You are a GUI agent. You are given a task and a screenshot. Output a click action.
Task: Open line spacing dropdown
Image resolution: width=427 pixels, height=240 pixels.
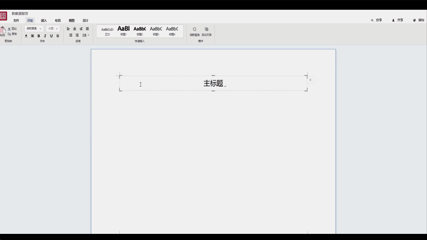85,35
